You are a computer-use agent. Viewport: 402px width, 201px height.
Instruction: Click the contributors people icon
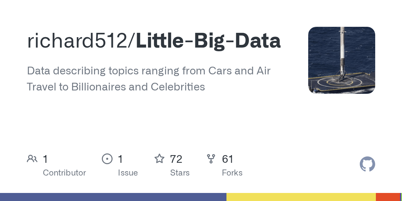[32, 159]
